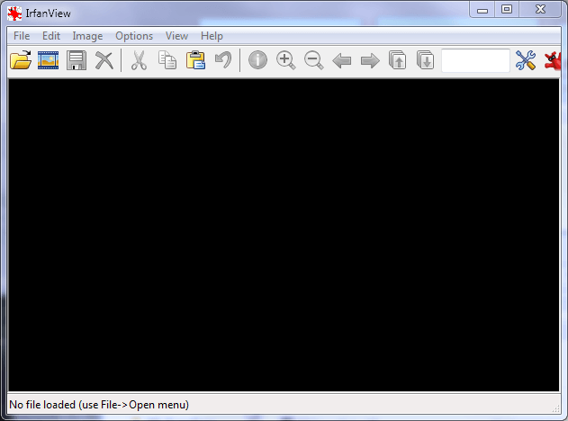The height and width of the screenshot is (421, 568).
Task: Click the Copy pages icon
Action: [x=167, y=60]
